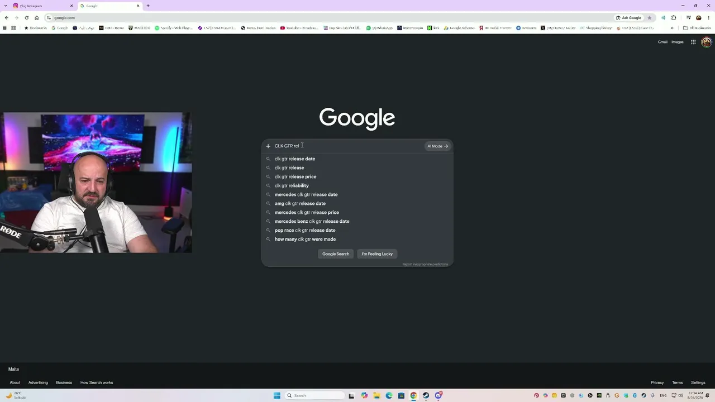Viewport: 715px width, 402px height.
Task: Open the Google bookmark in bookmarks bar
Action: pos(60,28)
